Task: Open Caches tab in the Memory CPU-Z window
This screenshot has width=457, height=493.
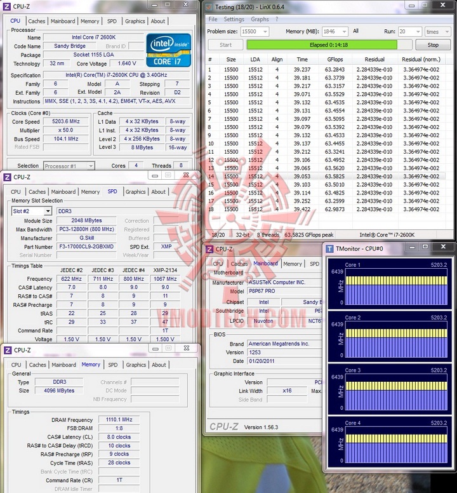Action: [x=37, y=365]
